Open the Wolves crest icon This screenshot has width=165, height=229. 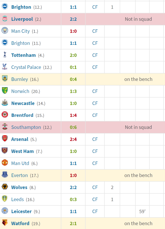(x=5, y=187)
